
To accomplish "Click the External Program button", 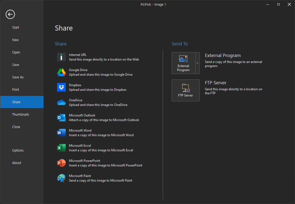I will coord(184,63).
